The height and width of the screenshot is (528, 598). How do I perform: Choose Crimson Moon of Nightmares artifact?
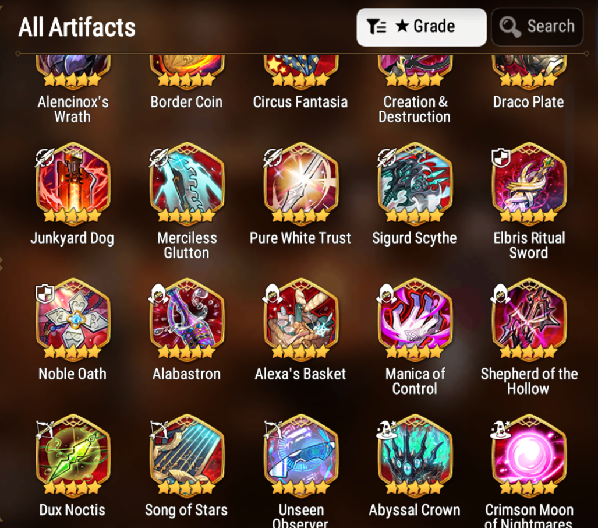529,456
